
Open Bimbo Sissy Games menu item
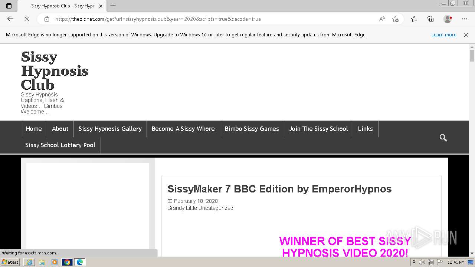(x=252, y=129)
